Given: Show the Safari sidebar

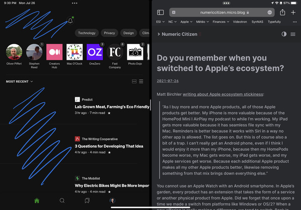Looking at the screenshot, I should [x=161, y=12].
